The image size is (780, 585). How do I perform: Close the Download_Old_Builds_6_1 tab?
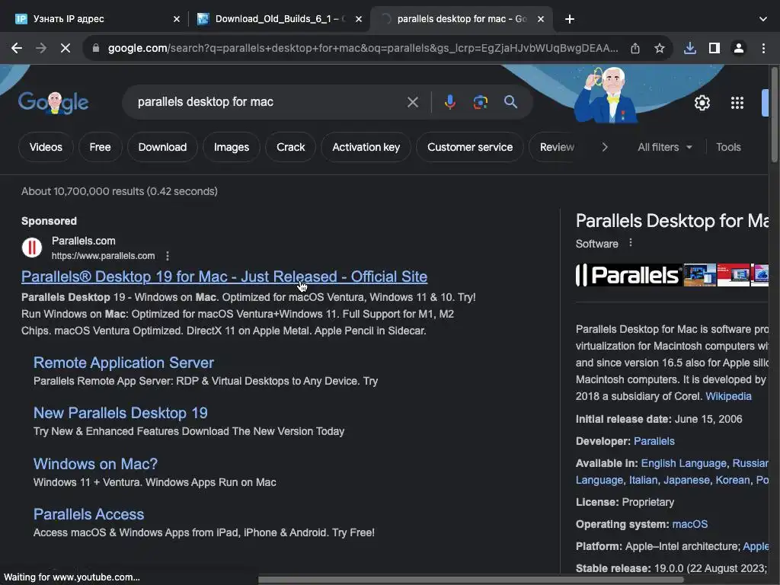click(x=359, y=19)
